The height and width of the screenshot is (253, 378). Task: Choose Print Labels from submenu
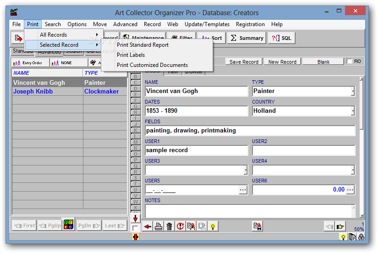pyautogui.click(x=131, y=55)
